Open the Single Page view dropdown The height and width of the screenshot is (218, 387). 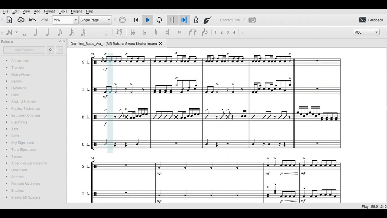click(95, 20)
